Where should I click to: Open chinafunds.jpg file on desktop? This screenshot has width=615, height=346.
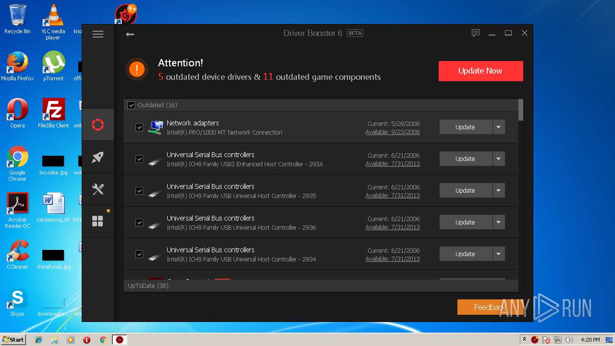coord(53,258)
